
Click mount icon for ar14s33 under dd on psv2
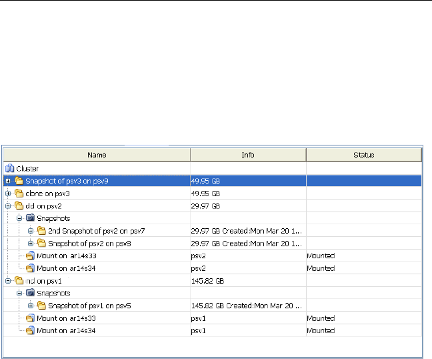[x=29, y=256]
